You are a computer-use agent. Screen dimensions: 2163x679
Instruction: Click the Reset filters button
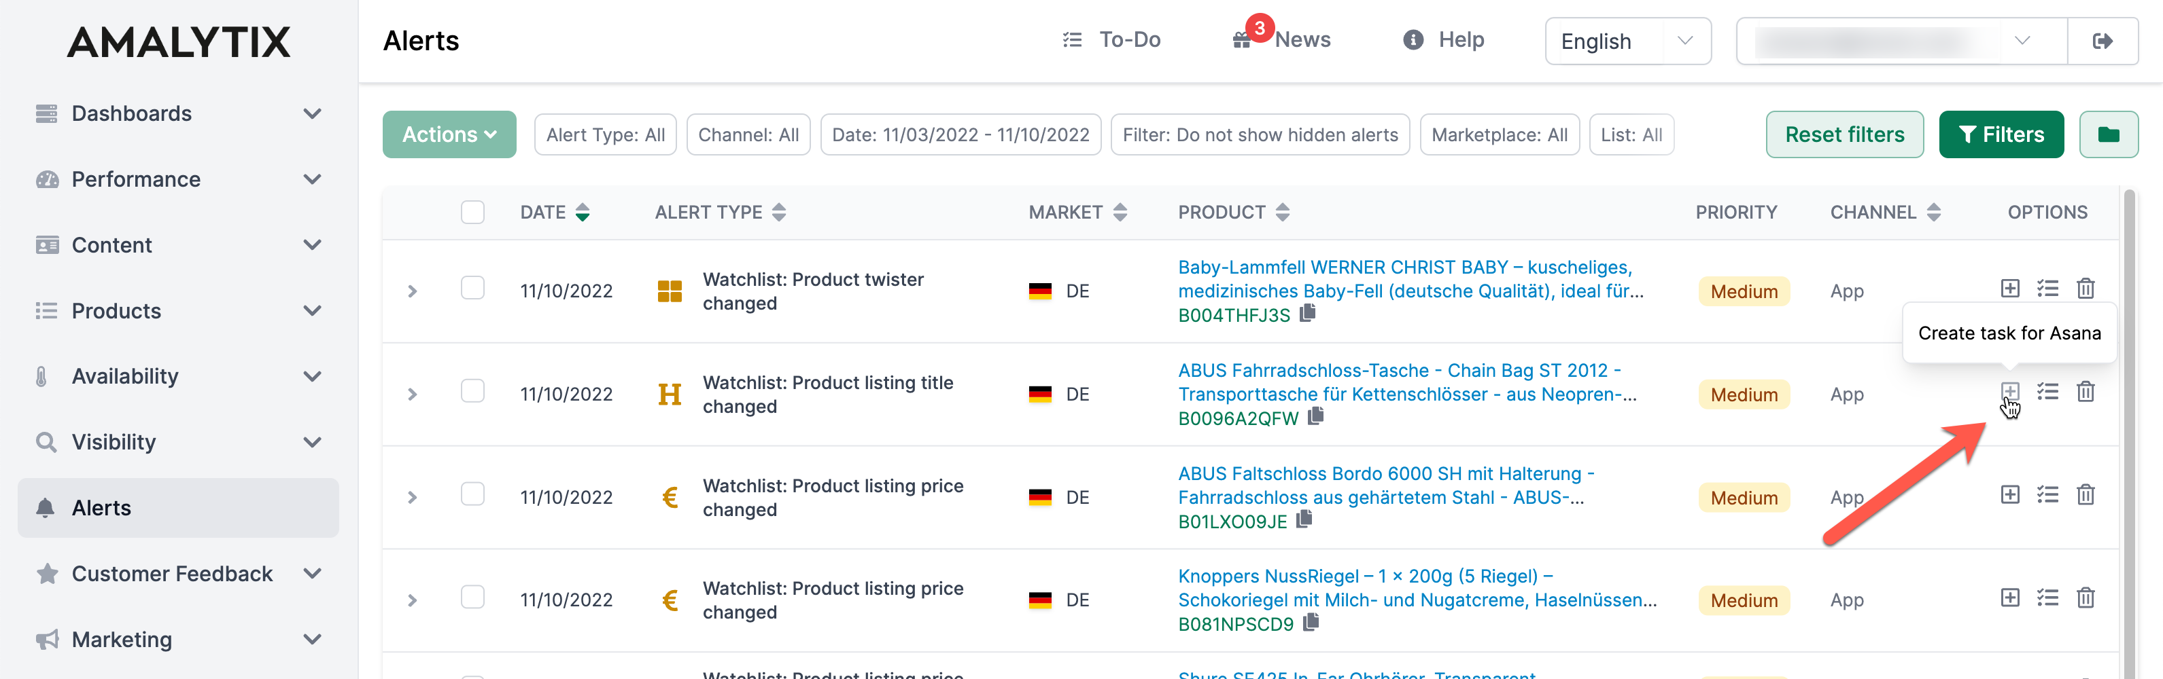1844,135
